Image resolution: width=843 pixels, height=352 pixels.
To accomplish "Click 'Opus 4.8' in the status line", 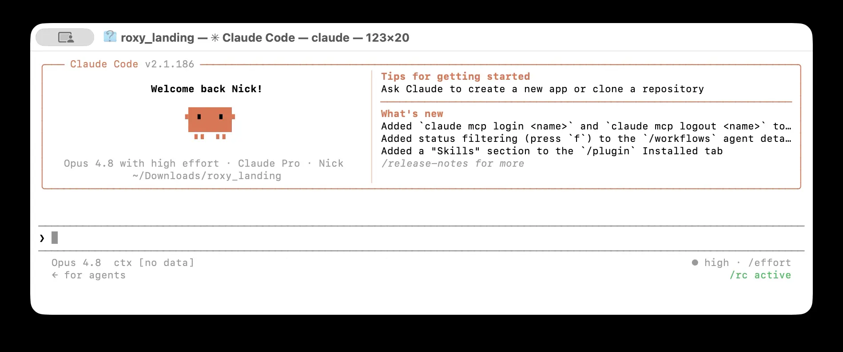I will [76, 262].
